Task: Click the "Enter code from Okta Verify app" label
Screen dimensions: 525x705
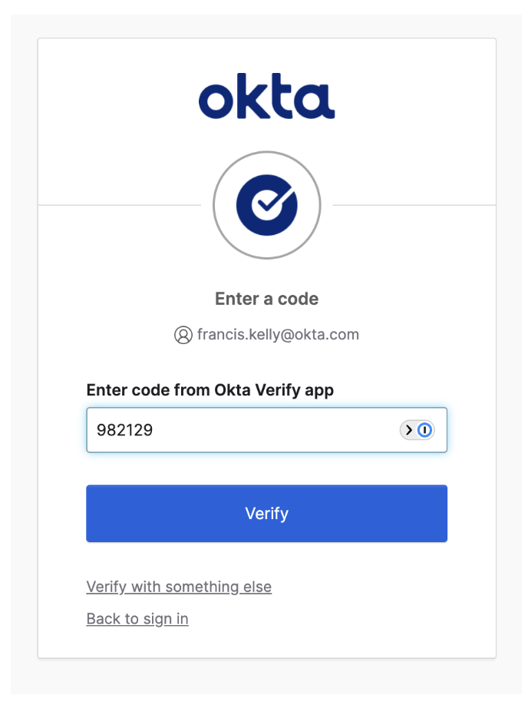Action: click(210, 390)
